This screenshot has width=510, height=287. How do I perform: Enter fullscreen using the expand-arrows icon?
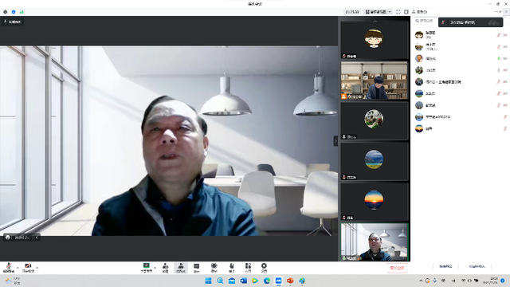click(x=398, y=12)
